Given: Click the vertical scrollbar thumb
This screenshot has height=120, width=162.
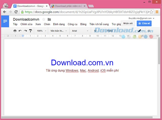Looking at the screenshot, I should pyautogui.click(x=159, y=51).
